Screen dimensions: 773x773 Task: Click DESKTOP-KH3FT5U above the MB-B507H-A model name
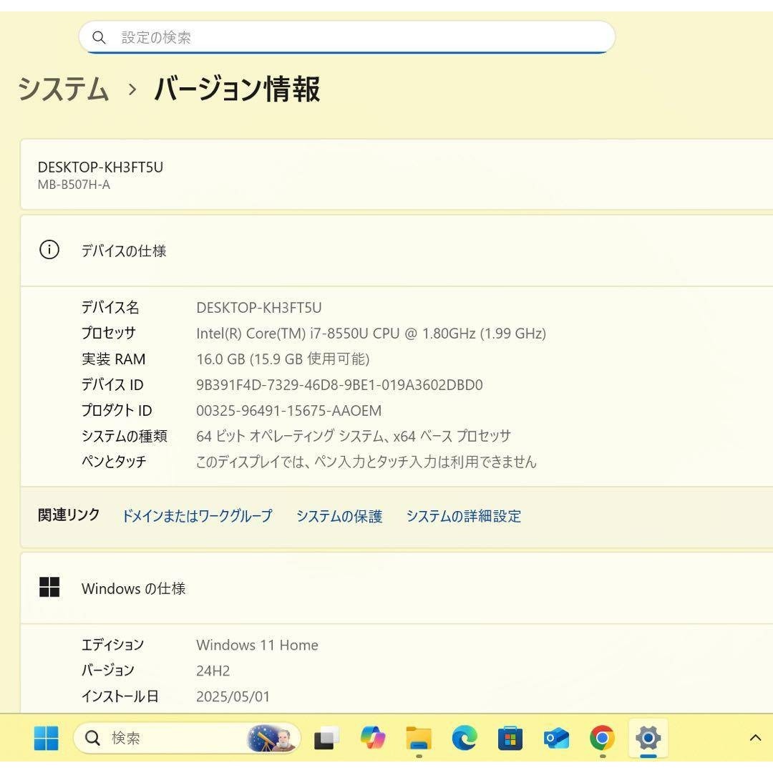pyautogui.click(x=101, y=167)
